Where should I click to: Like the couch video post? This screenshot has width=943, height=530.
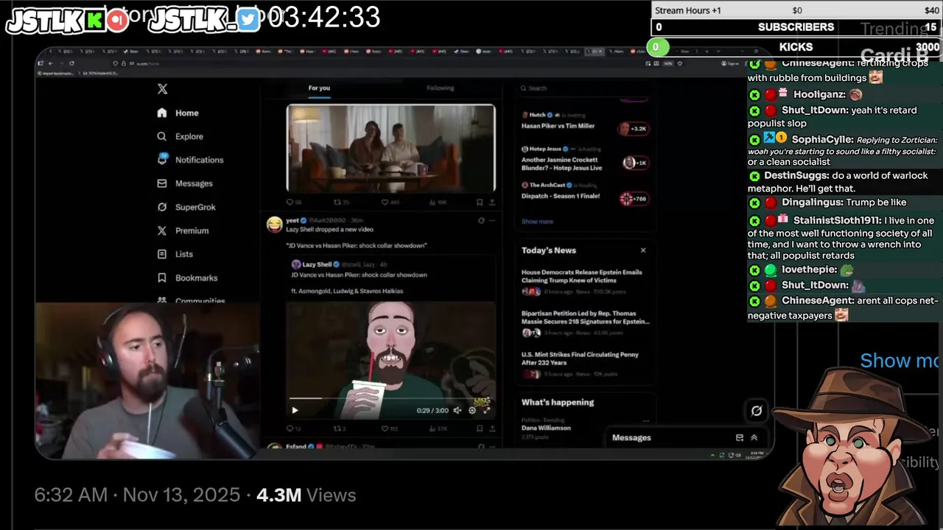point(389,202)
